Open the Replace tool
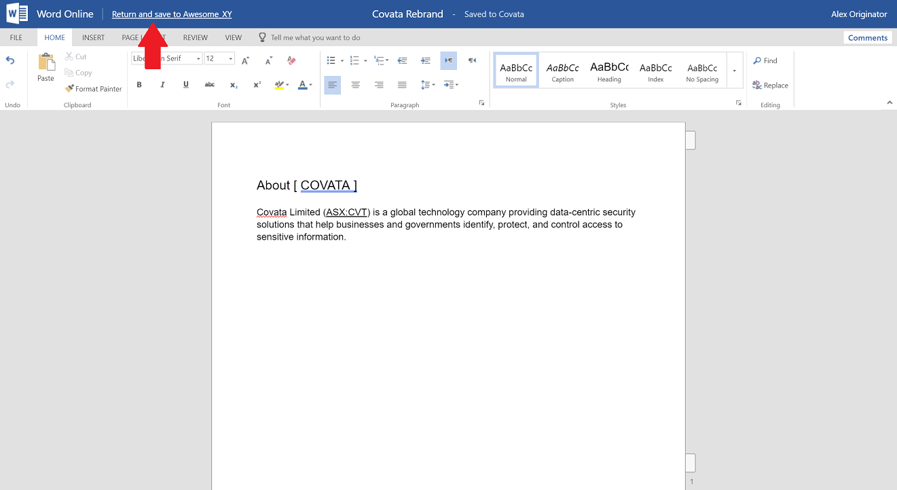Image resolution: width=897 pixels, height=490 pixels. click(x=770, y=86)
